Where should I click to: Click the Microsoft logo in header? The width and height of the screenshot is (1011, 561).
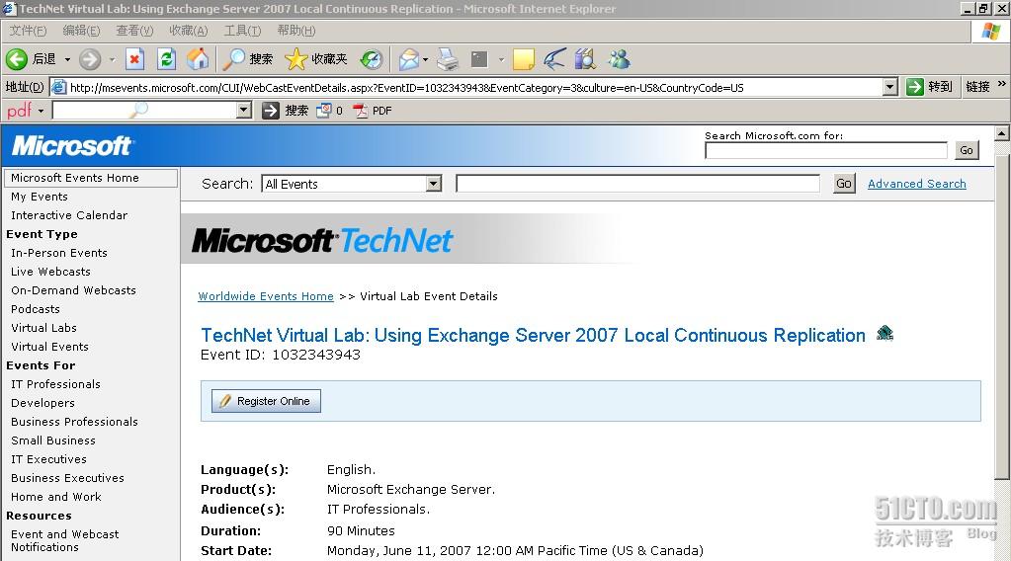(72, 146)
